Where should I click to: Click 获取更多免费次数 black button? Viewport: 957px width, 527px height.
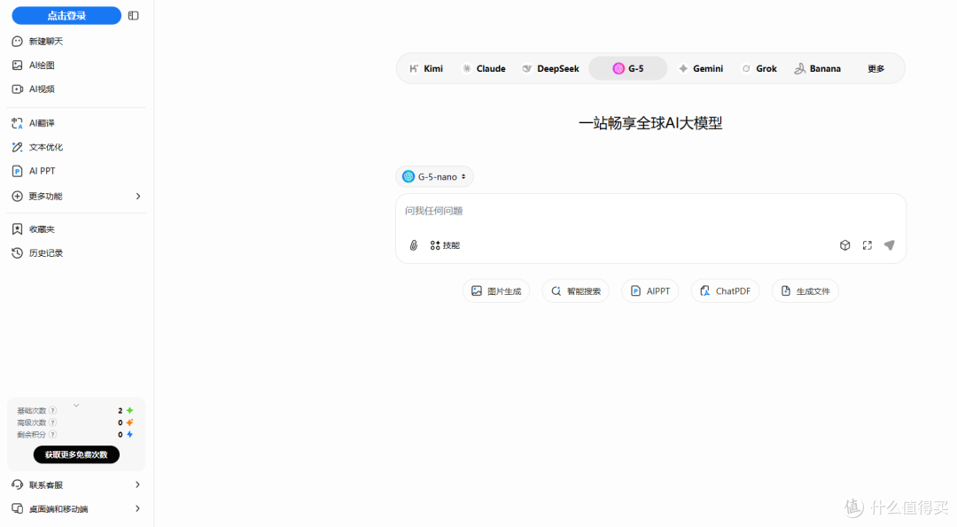click(76, 455)
